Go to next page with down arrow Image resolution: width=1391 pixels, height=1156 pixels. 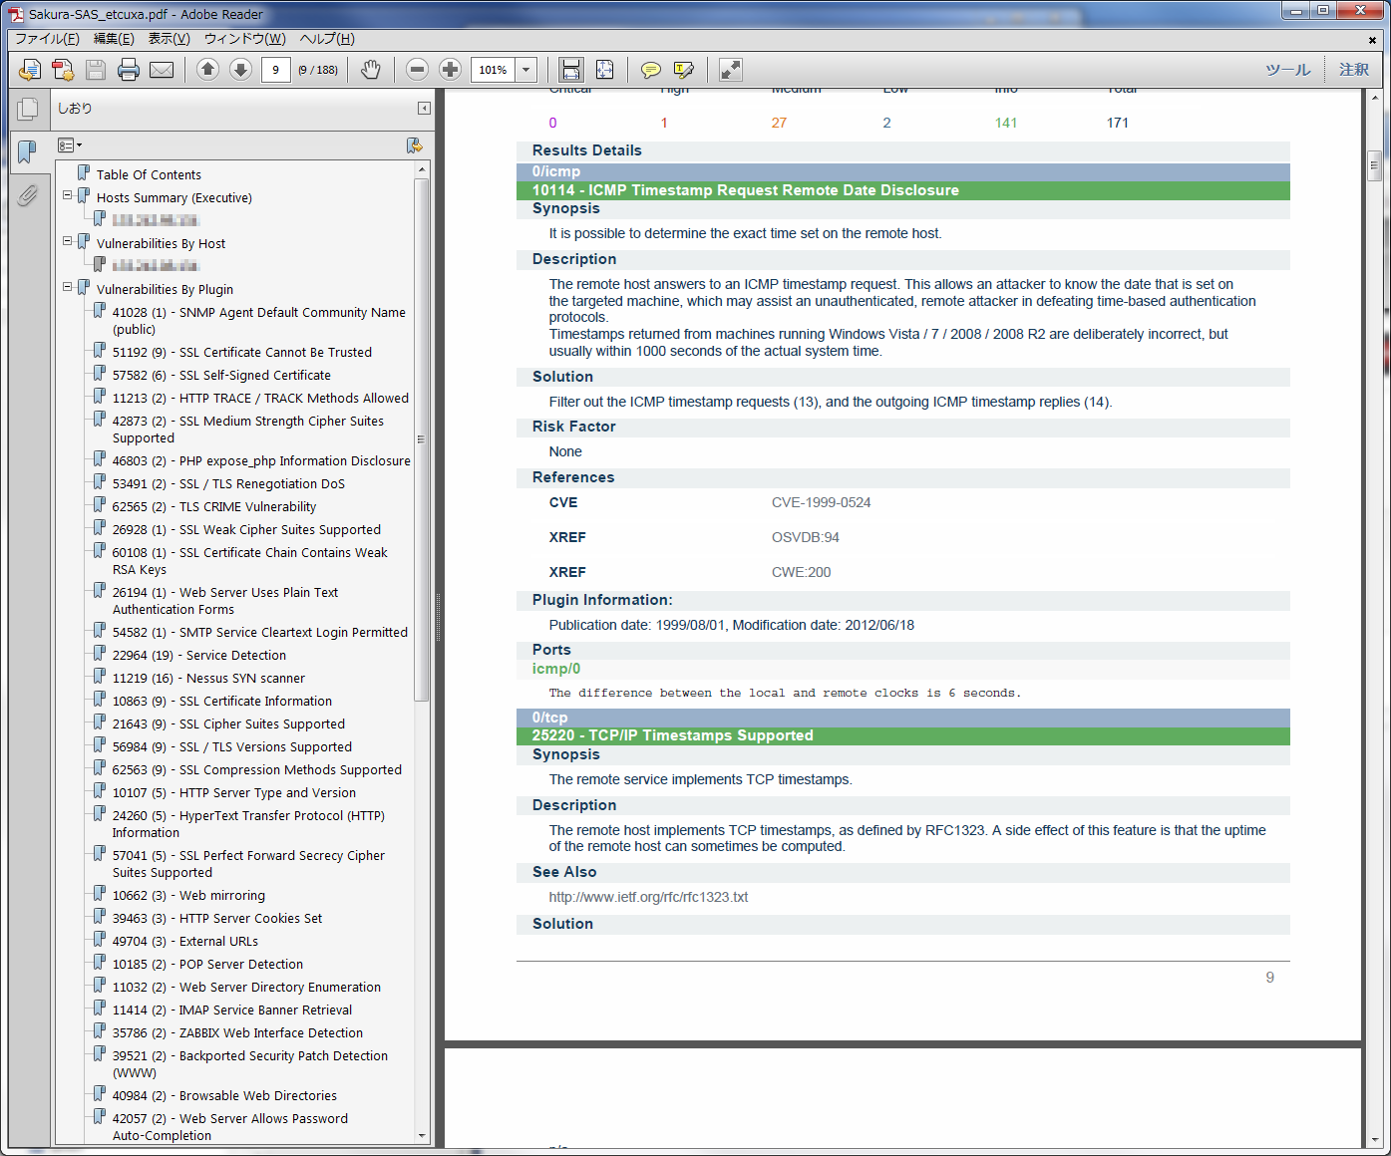pos(240,70)
